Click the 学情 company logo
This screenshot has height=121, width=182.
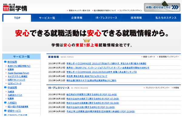pyautogui.click(x=15, y=8)
